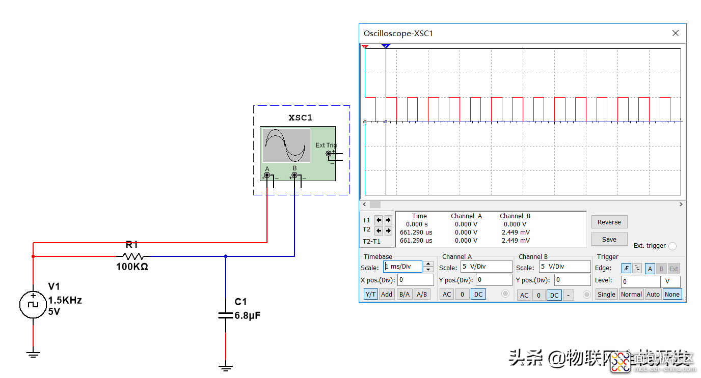Move cursor T2 right with arrow

pyautogui.click(x=388, y=230)
